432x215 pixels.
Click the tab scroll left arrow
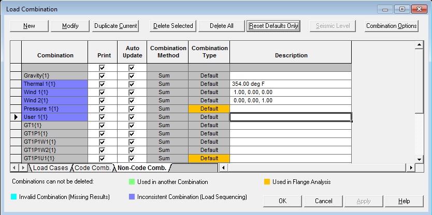coord(14,168)
